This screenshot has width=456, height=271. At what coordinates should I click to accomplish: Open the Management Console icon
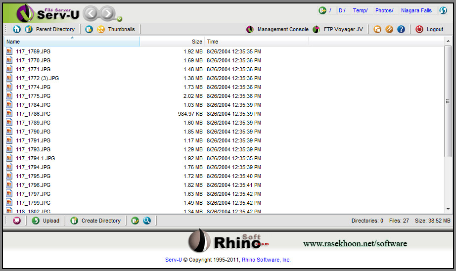(x=250, y=29)
